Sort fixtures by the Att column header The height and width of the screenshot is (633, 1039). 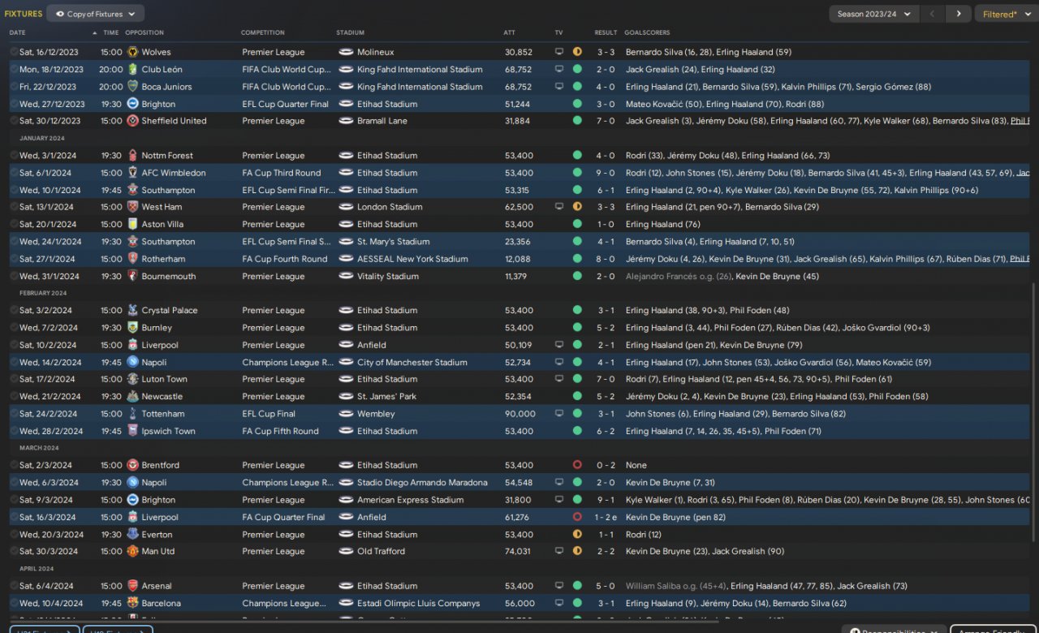click(509, 33)
